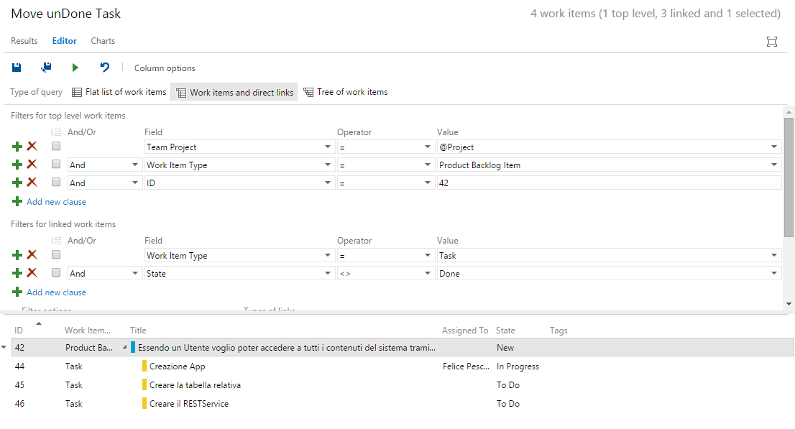Check the State clause checkbox
The image size is (795, 429).
pos(56,272)
